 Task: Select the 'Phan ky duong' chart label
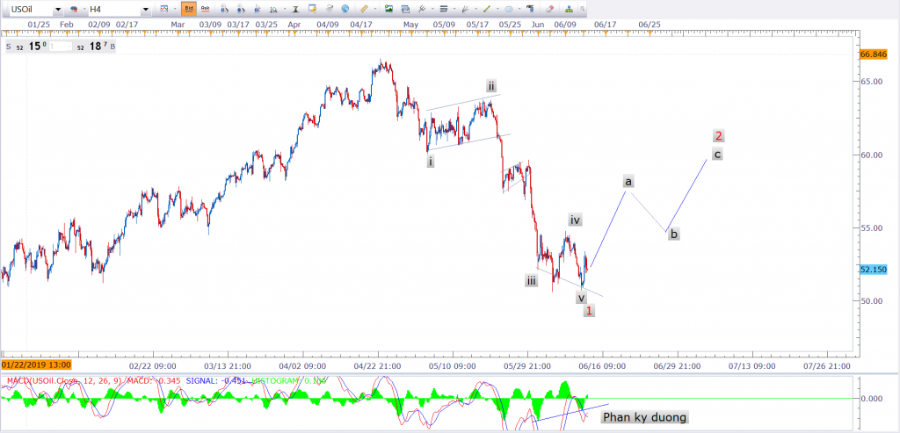644,417
